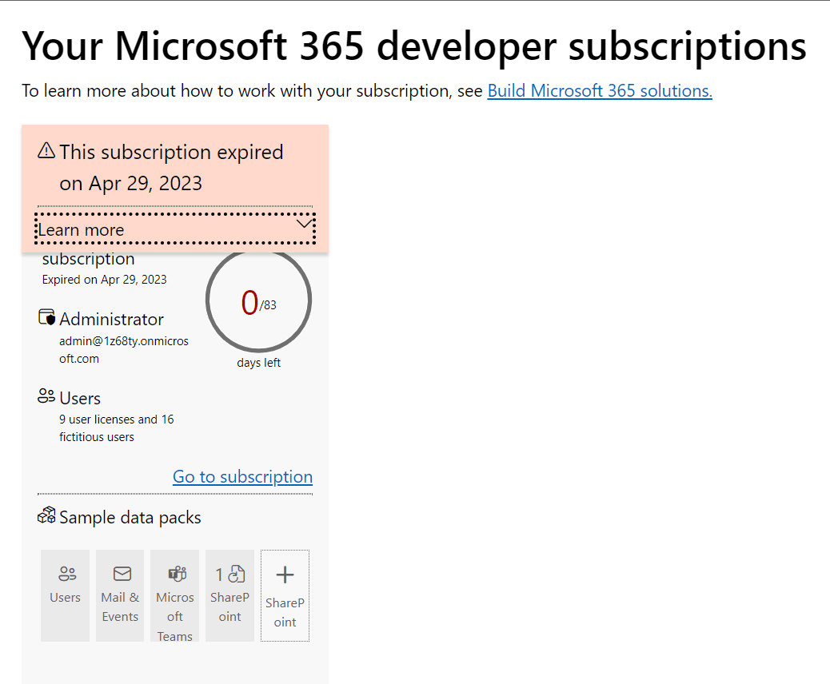Select the installed SharePoint data pack
Screen dimensions: 830x684
229,595
